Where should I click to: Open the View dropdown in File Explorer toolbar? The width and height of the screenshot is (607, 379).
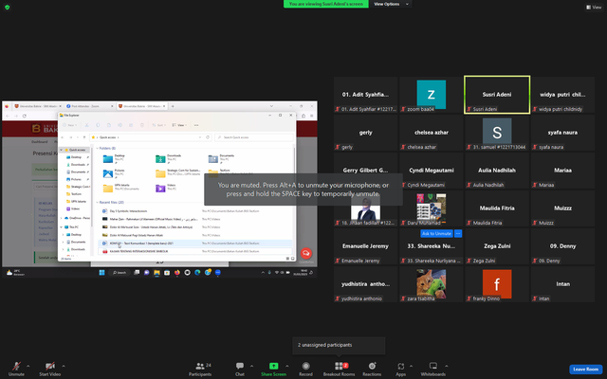[179, 125]
